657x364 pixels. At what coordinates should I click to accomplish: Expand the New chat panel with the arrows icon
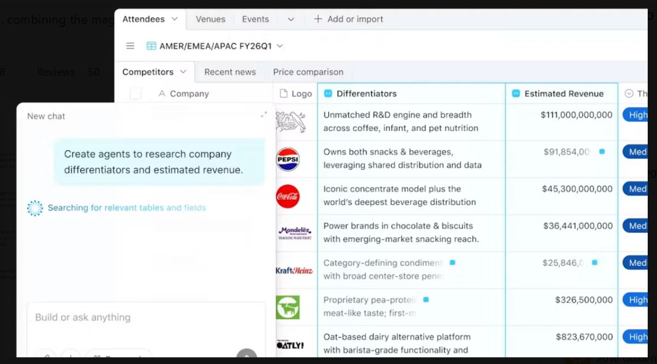point(264,114)
